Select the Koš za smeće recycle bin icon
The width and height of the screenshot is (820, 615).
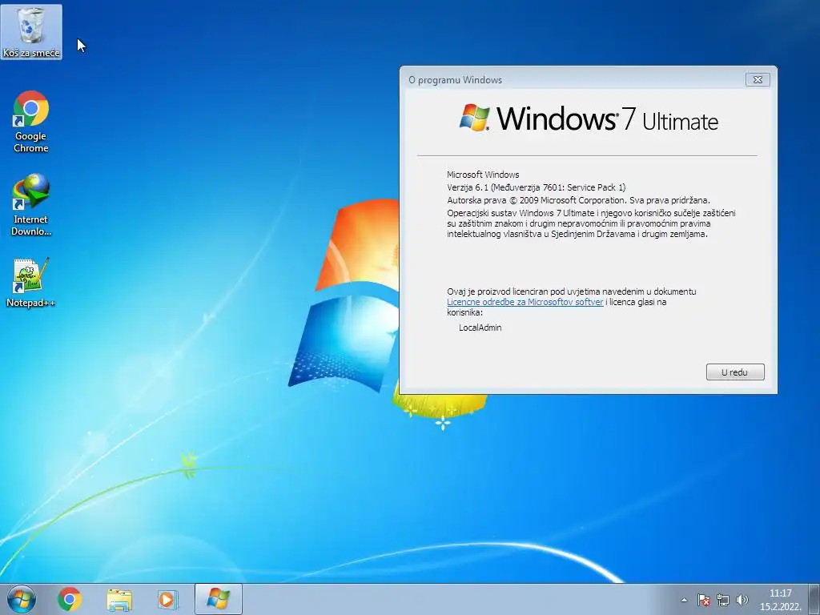point(31,32)
